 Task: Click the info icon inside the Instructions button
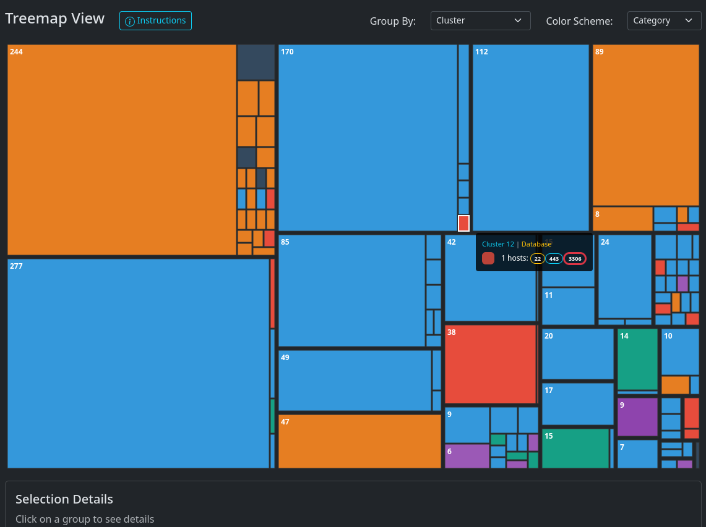tap(130, 20)
